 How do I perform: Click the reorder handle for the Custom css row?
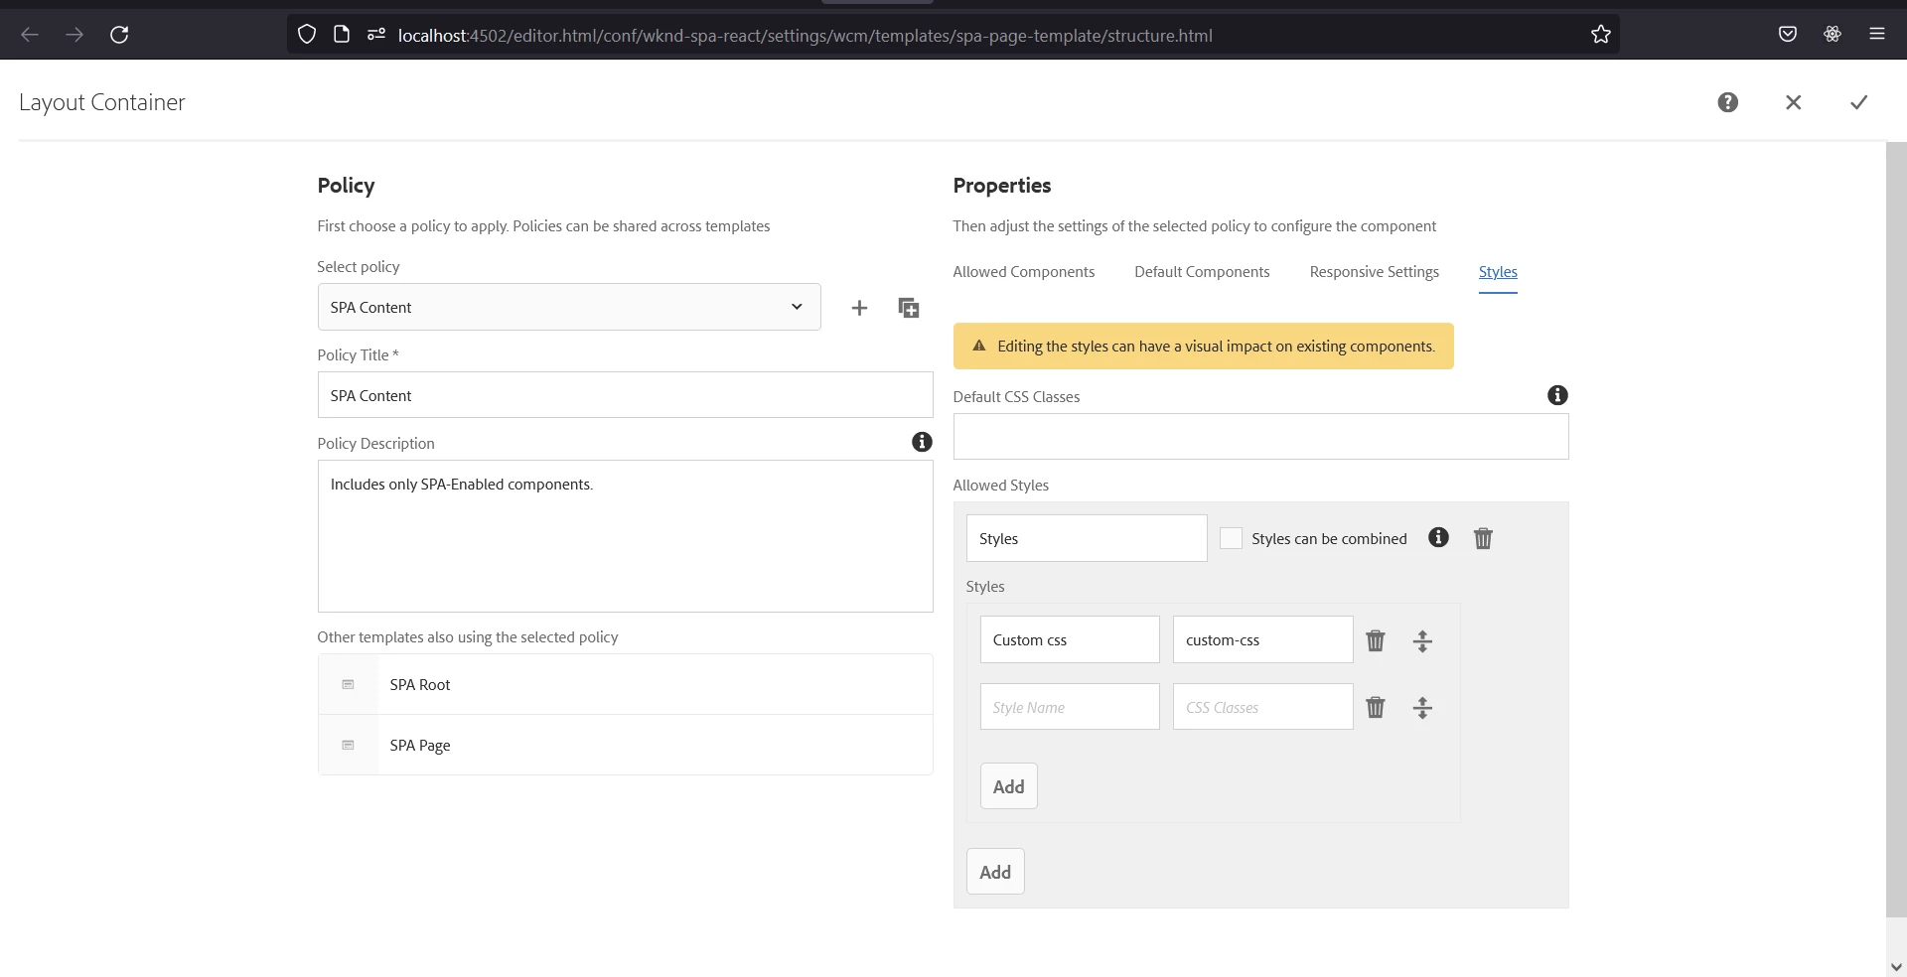click(x=1422, y=640)
